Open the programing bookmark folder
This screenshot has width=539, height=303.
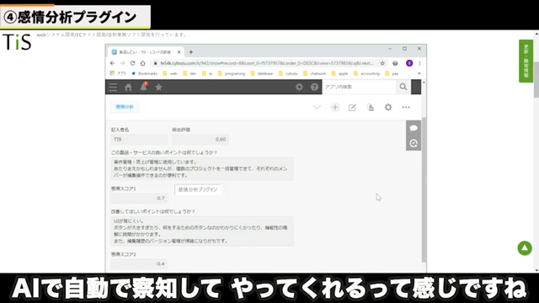tap(232, 73)
